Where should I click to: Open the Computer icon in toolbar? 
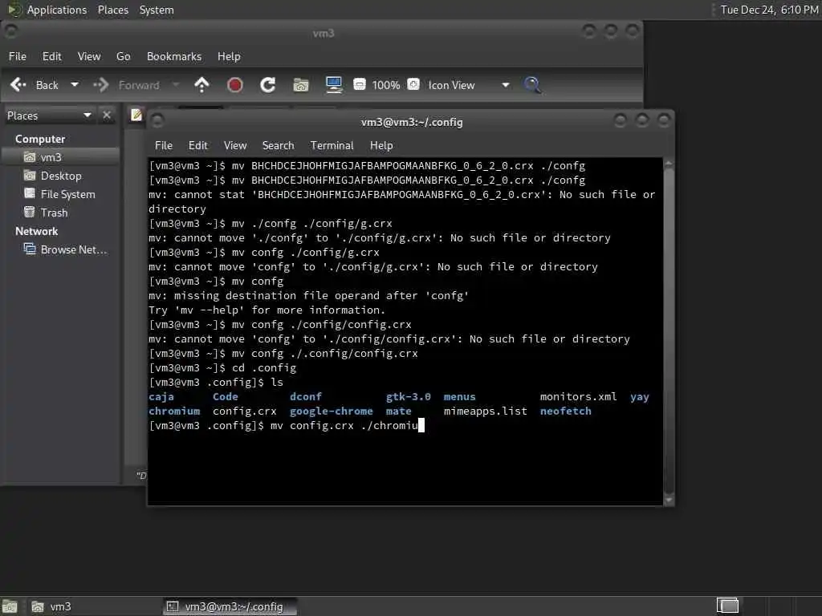click(x=334, y=85)
